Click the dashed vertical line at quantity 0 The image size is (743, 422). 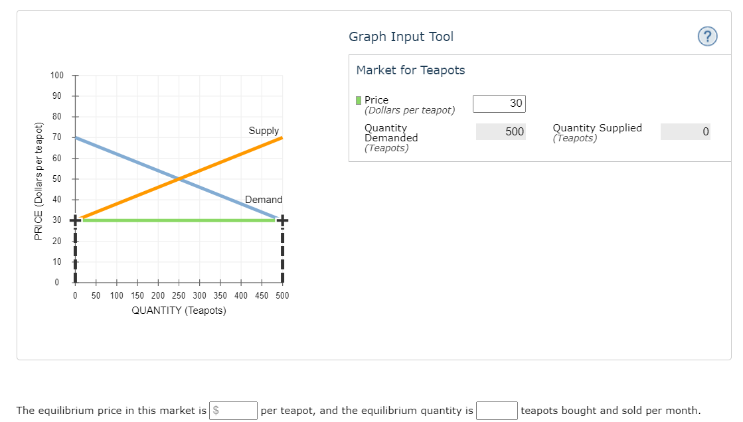pos(75,252)
